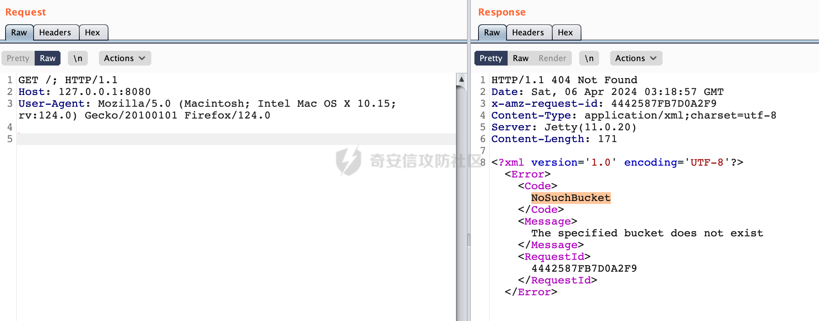Open the Request Hex tab
This screenshot has width=819, height=321.
pos(93,32)
